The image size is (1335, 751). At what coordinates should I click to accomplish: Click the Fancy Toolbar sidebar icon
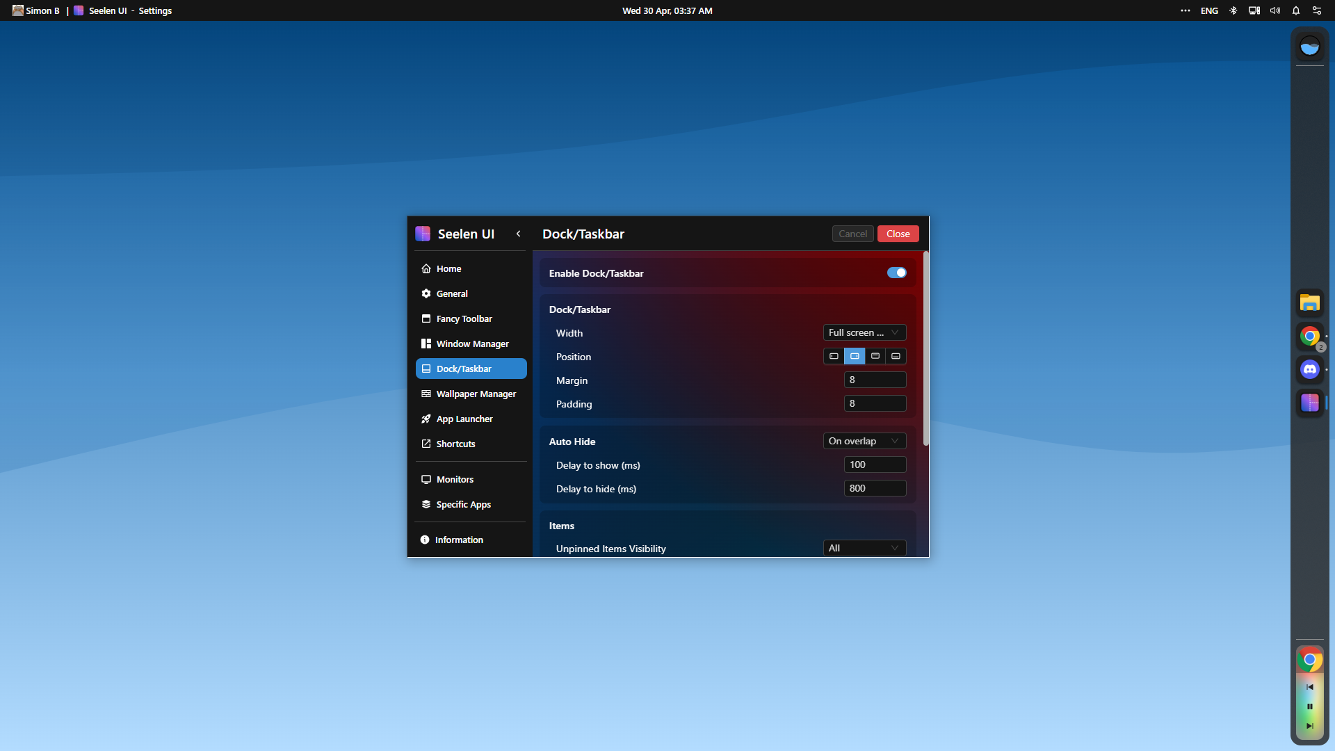426,318
